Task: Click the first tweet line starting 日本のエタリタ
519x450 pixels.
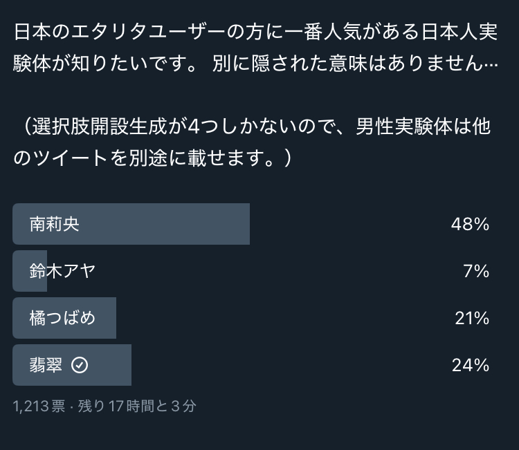Action: (255, 32)
